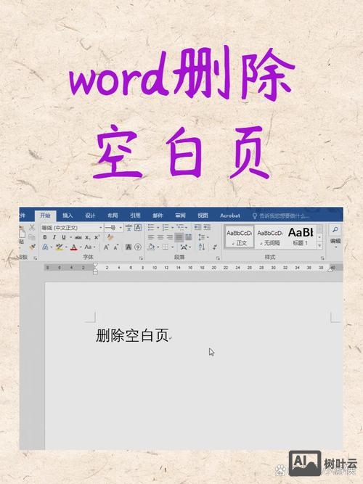The image size is (363, 484).
Task: Apply the yellow text highlight color
Action: pos(59,247)
